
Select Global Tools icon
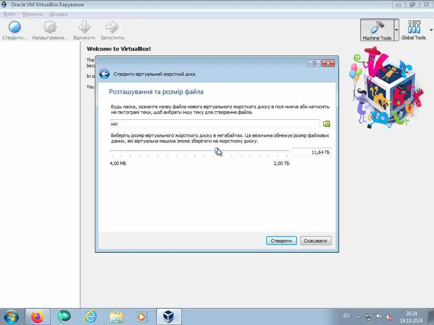coord(414,30)
